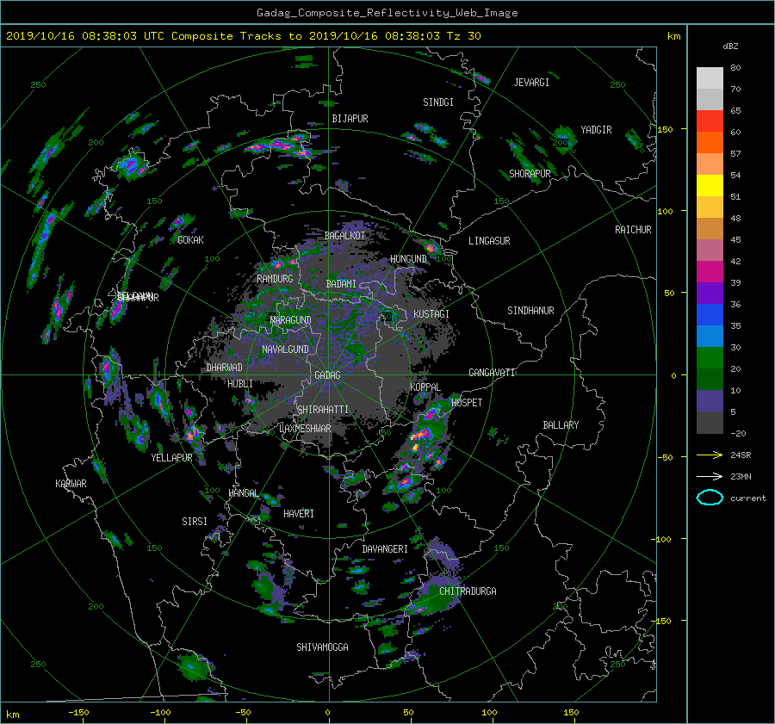Click the BADAMI label
775x724 pixels.
[341, 284]
